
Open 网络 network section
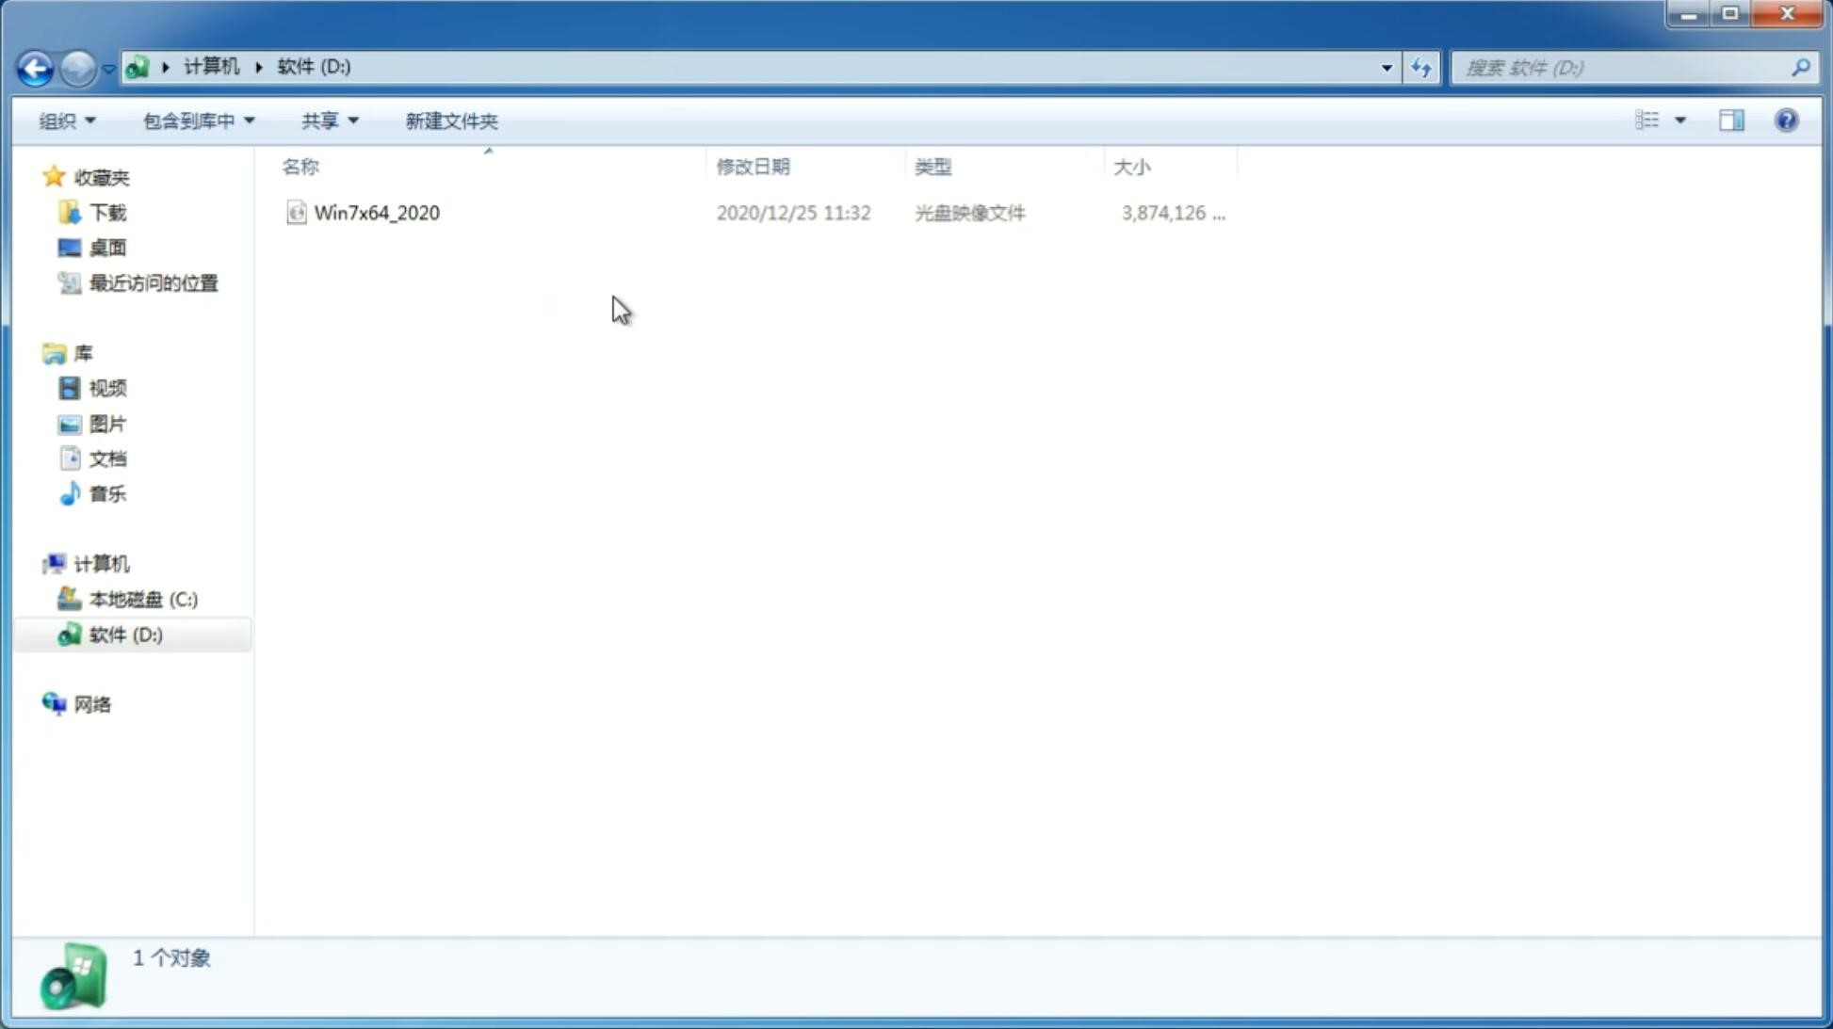point(93,704)
